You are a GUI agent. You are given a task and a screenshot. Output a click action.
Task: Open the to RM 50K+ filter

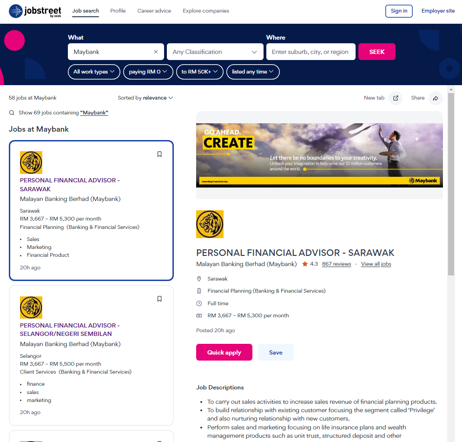200,72
